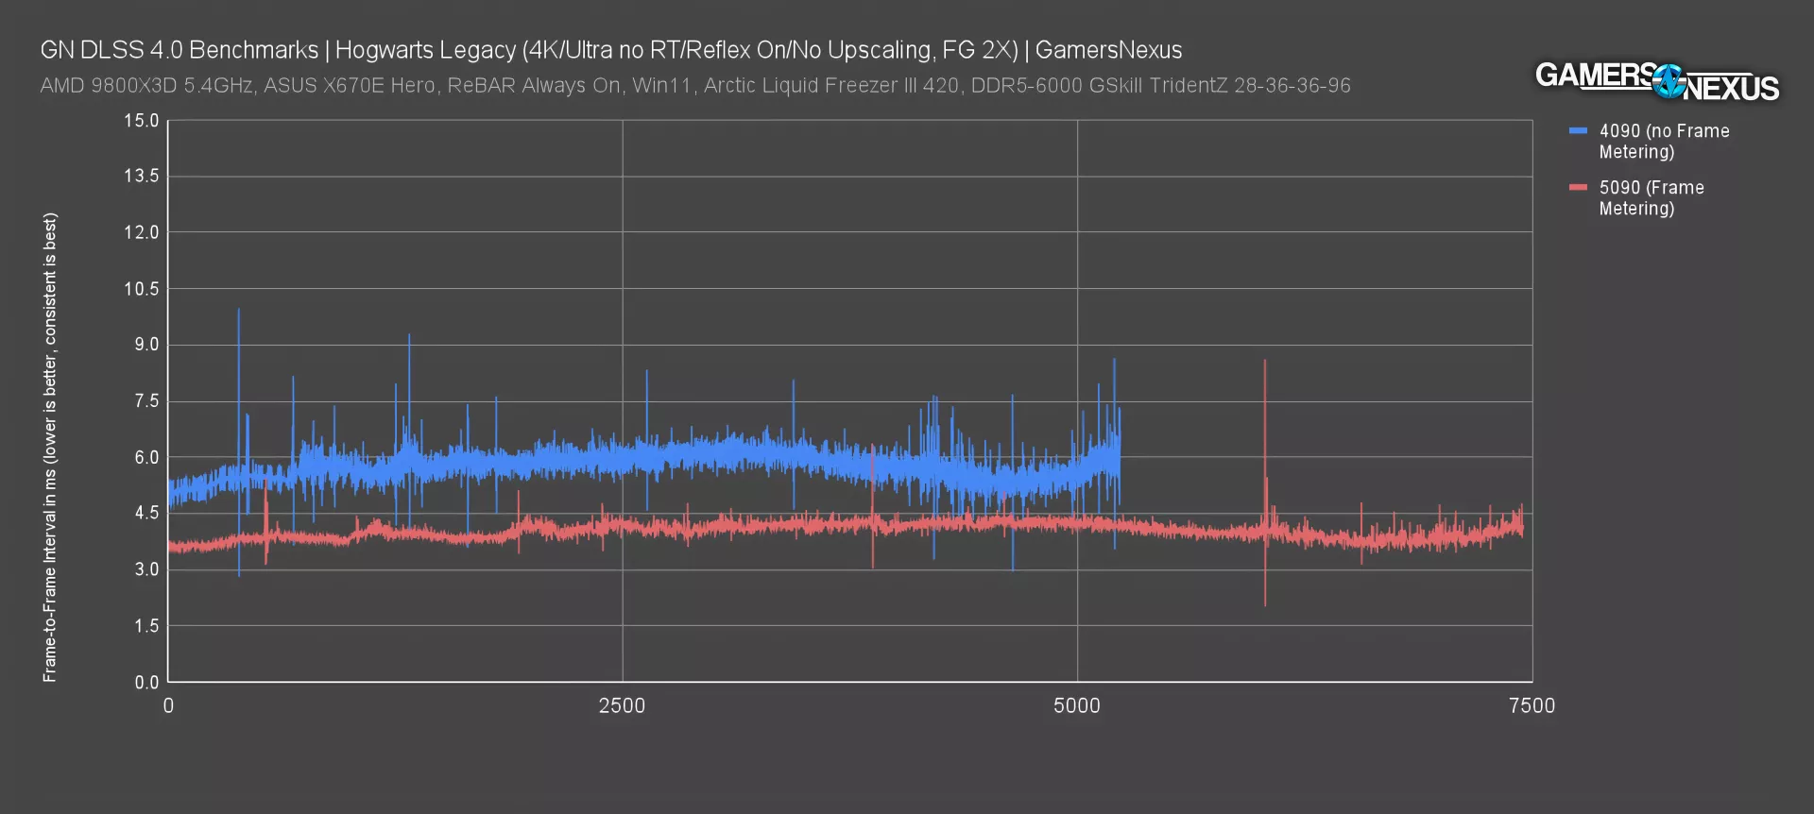Click the chart title about Hogwarts Legacy
The height and width of the screenshot is (814, 1814).
coord(610,50)
